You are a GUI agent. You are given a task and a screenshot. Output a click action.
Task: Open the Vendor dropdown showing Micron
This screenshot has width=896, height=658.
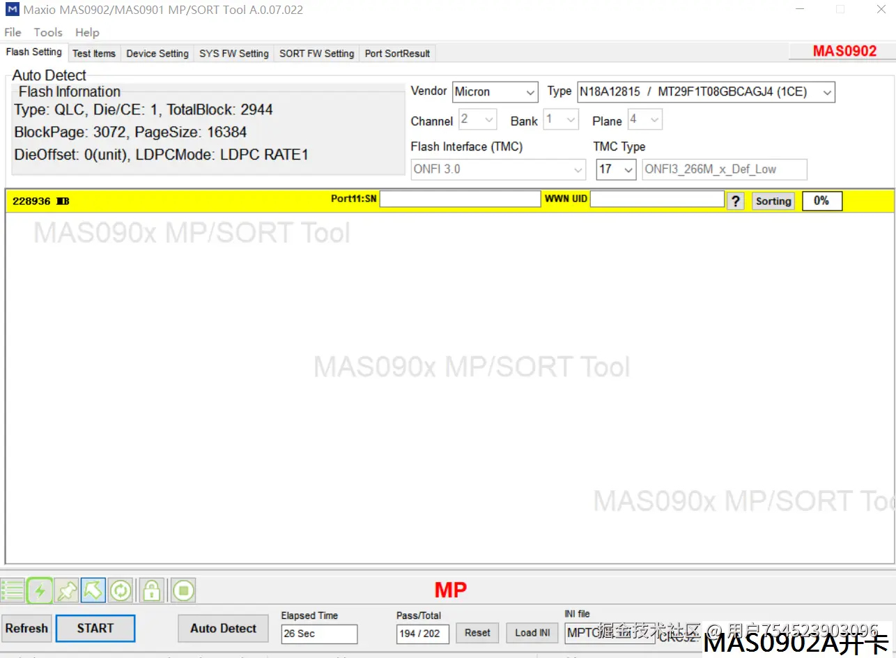495,92
